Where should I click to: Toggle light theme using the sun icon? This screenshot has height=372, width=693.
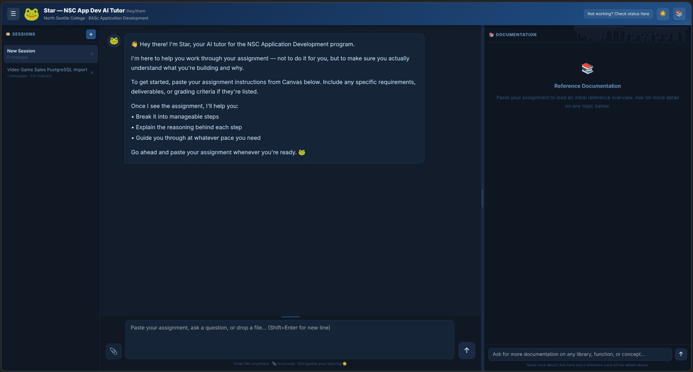pyautogui.click(x=662, y=13)
